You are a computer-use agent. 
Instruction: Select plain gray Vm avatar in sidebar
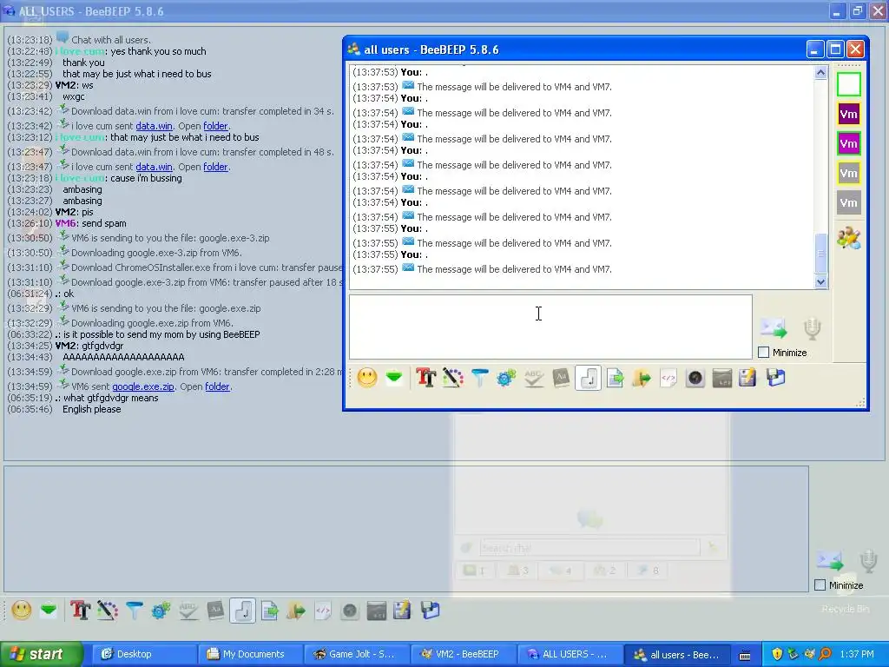(x=849, y=202)
